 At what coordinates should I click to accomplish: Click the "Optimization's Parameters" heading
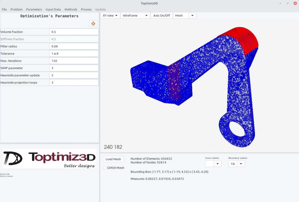tap(49, 16)
